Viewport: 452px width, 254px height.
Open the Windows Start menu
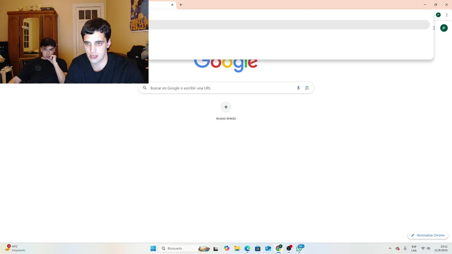[x=153, y=248]
